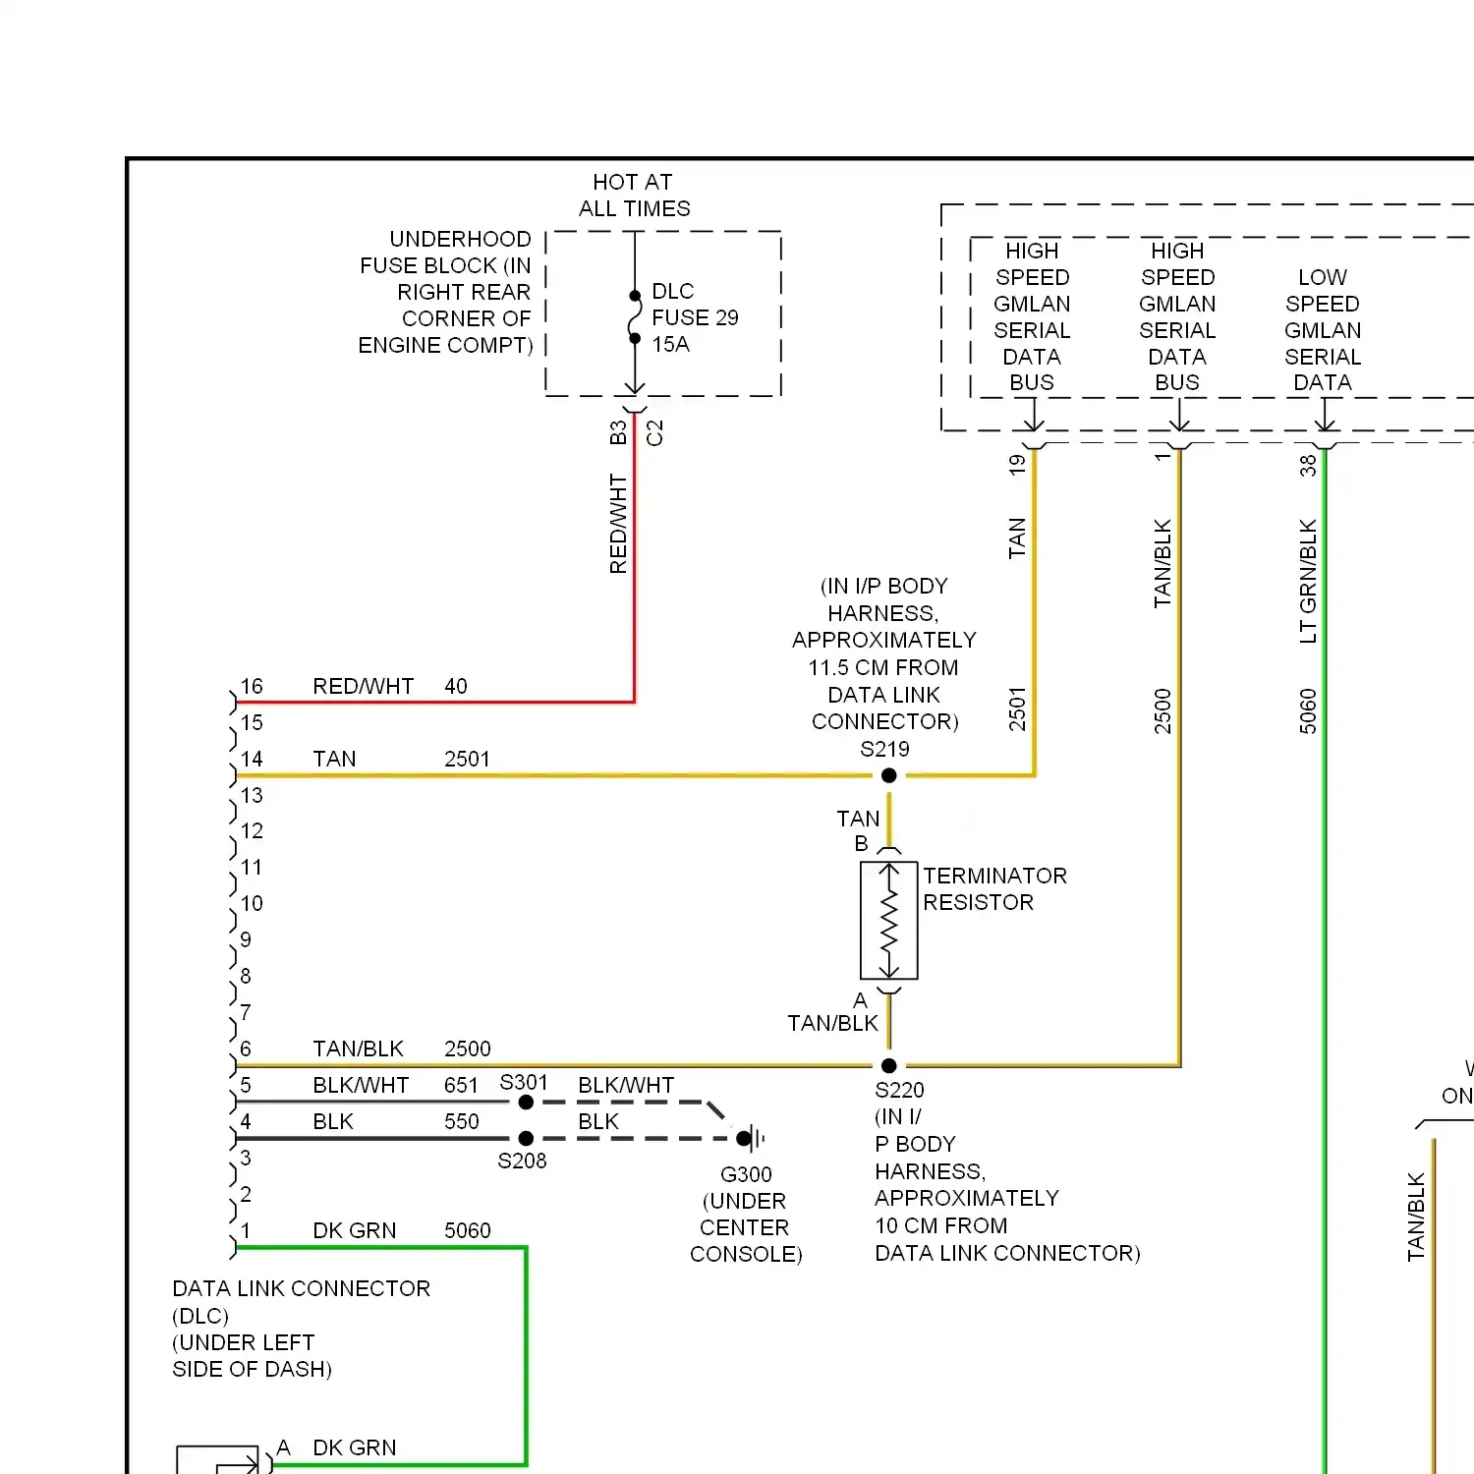Click circuit number '550'

(461, 1121)
